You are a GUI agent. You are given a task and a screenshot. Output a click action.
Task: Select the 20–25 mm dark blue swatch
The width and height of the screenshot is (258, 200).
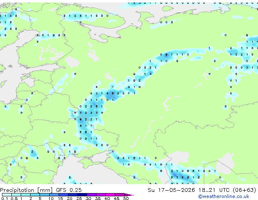click(x=72, y=195)
